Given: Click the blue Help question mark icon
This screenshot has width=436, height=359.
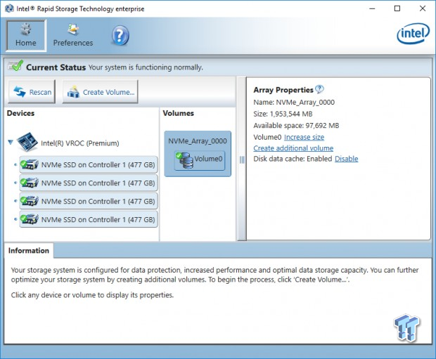Looking at the screenshot, I should (120, 36).
